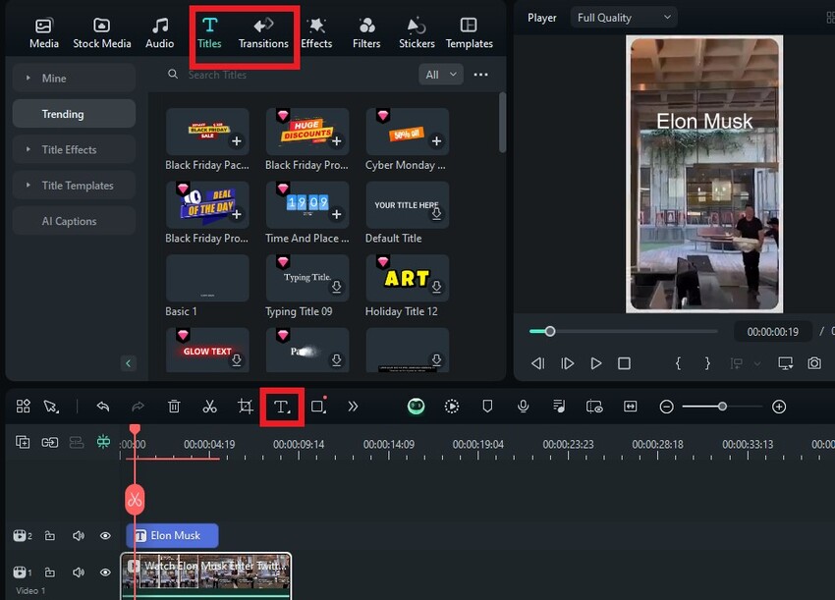Open the green AI assistant icon
The height and width of the screenshot is (600, 835).
tap(416, 407)
